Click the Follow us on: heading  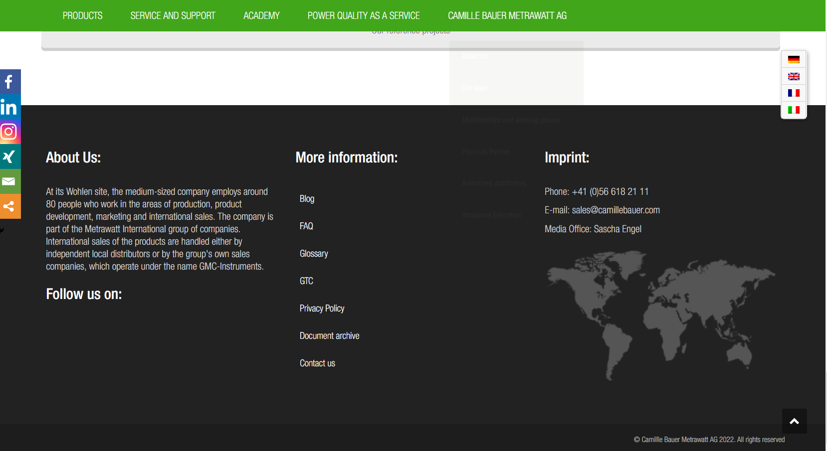(x=84, y=294)
